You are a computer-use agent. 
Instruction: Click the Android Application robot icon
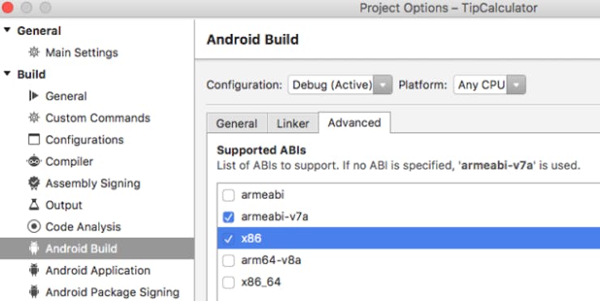(x=34, y=270)
